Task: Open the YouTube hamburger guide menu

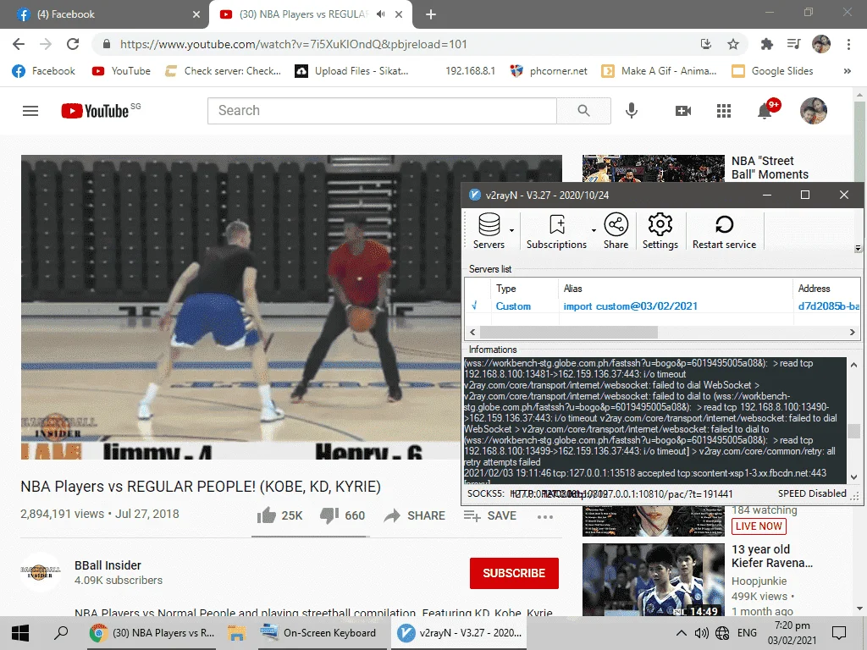Action: [30, 111]
